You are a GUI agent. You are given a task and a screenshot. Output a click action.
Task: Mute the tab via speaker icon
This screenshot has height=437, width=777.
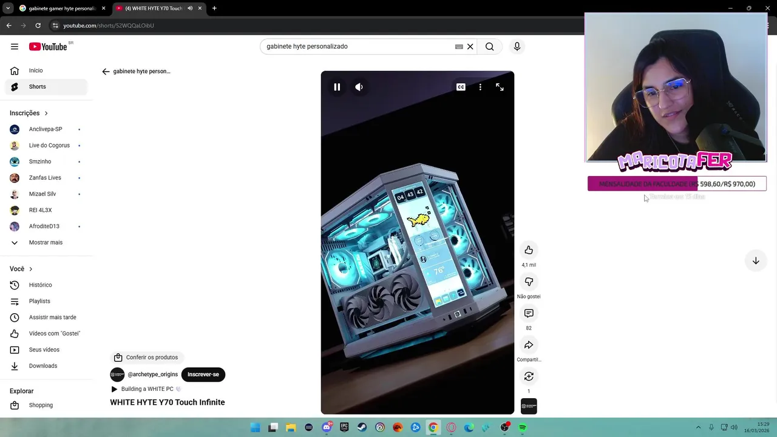[x=190, y=8]
